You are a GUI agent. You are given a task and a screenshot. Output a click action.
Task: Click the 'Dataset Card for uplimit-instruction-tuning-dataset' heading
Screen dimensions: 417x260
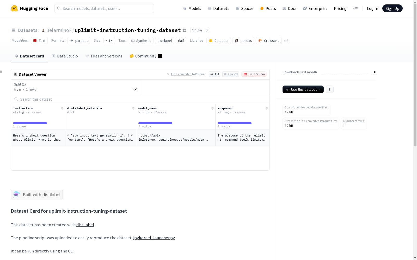pyautogui.click(x=69, y=211)
